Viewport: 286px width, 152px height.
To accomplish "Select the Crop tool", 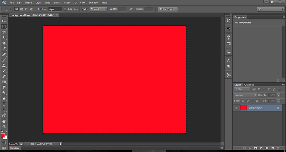I will pyautogui.click(x=4, y=43).
